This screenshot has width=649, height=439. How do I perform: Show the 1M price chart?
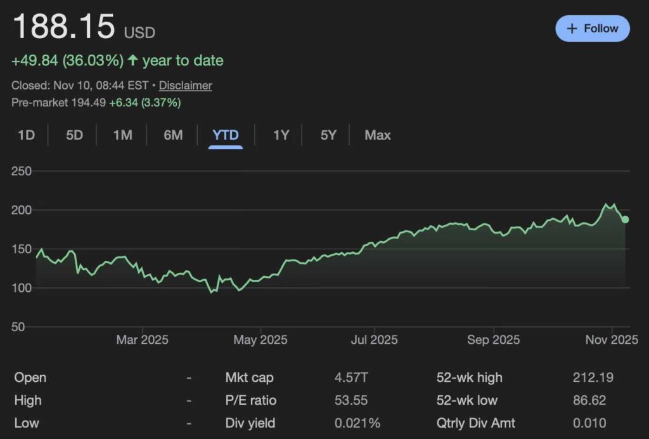click(122, 135)
